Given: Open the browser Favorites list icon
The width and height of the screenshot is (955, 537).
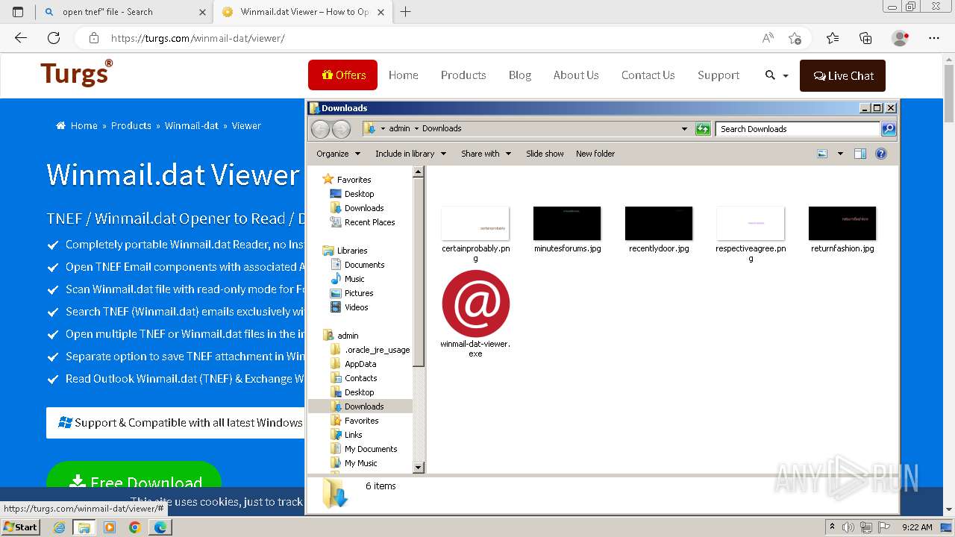Looking at the screenshot, I should click(x=833, y=38).
